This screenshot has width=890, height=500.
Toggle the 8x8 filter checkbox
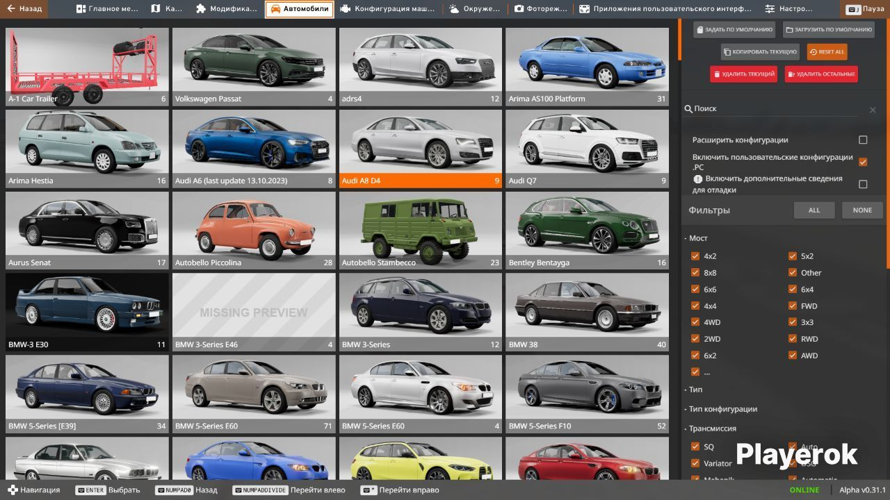tap(695, 272)
